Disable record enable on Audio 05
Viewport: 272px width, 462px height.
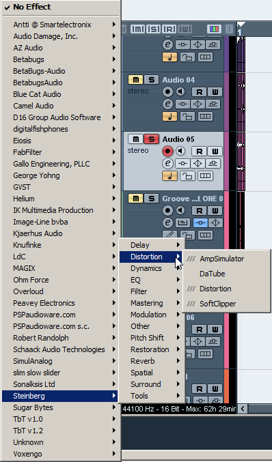point(168,151)
